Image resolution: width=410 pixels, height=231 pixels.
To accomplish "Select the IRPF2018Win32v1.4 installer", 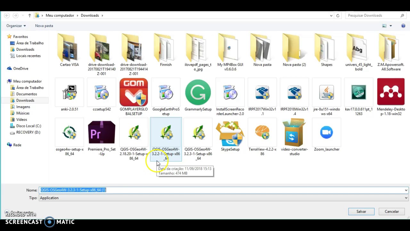I will coord(294,97).
